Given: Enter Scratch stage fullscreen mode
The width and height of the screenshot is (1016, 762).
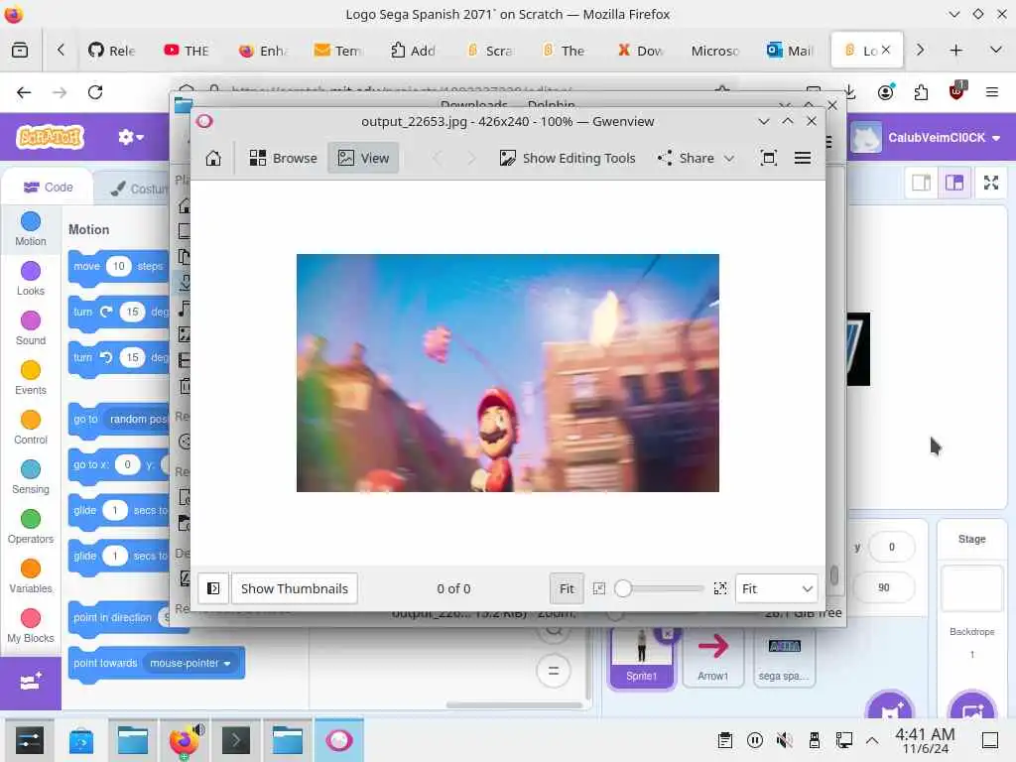Looking at the screenshot, I should [991, 183].
